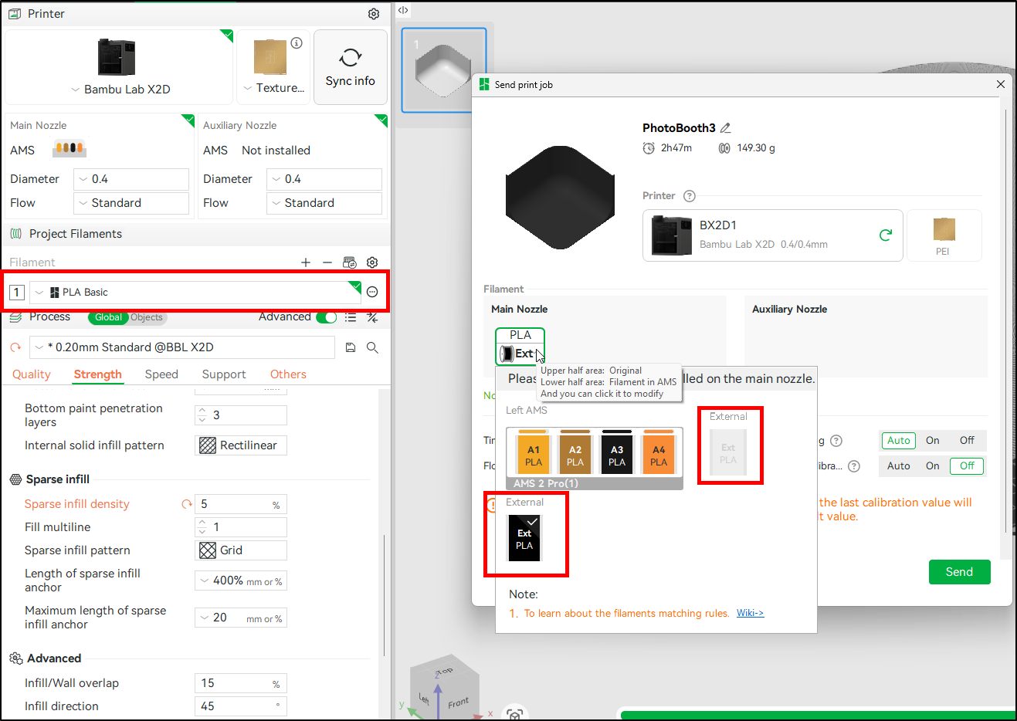Screen dimensions: 1017x721
Task: Open Sparse infill pattern Grid dropdown
Action: (241, 550)
